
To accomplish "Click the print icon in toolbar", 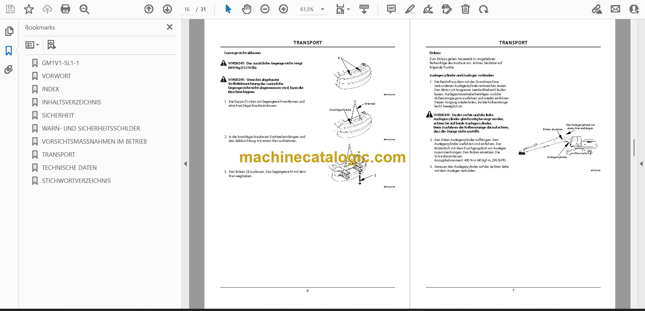I will [x=66, y=9].
